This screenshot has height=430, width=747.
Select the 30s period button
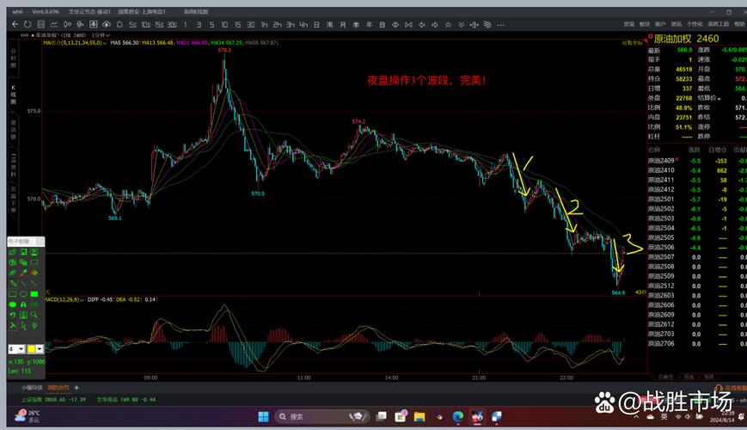coord(172,25)
